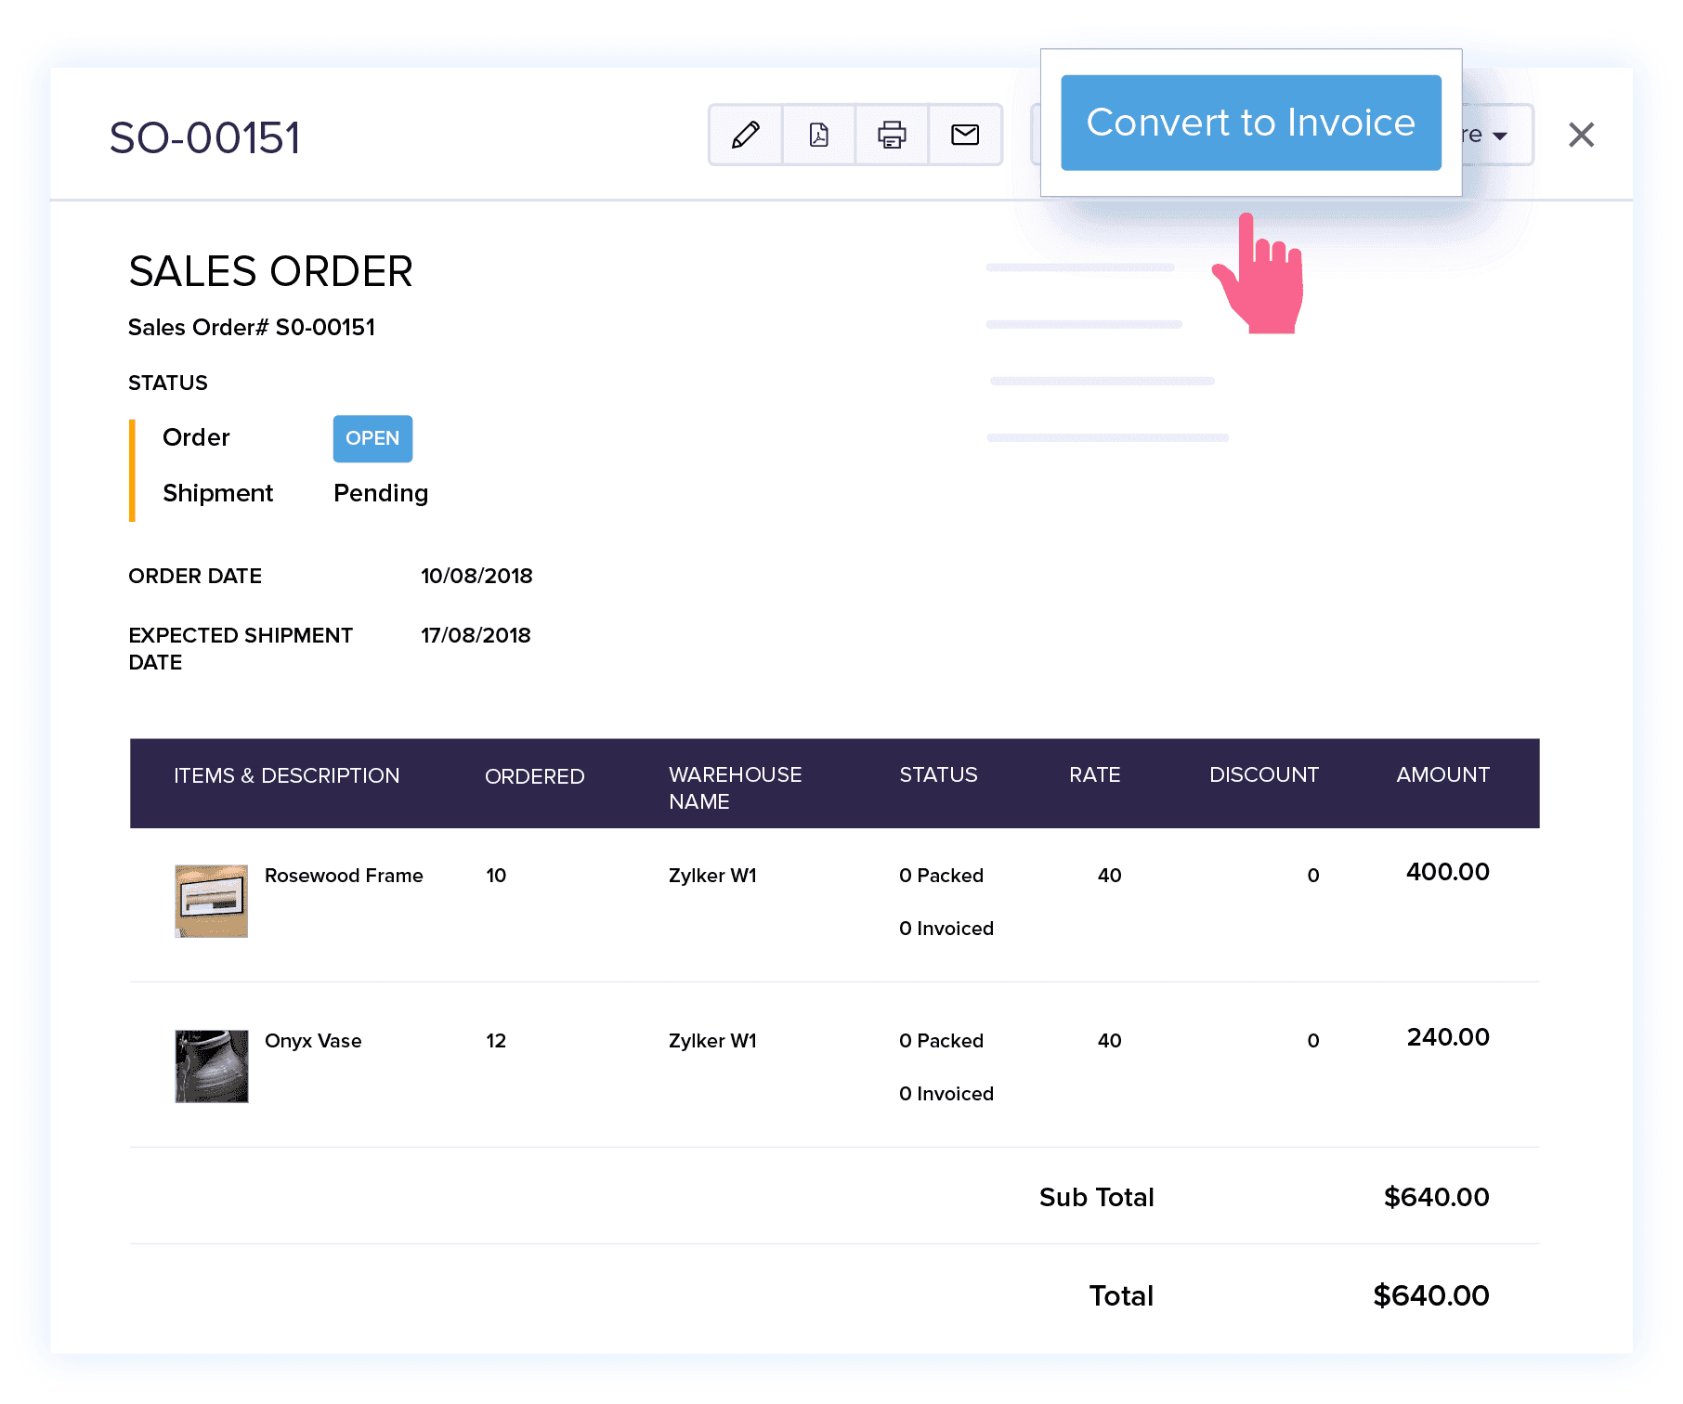Image resolution: width=1683 pixels, height=1404 pixels.
Task: Click the 0 Packed status for Onyx Vase
Action: point(941,1041)
